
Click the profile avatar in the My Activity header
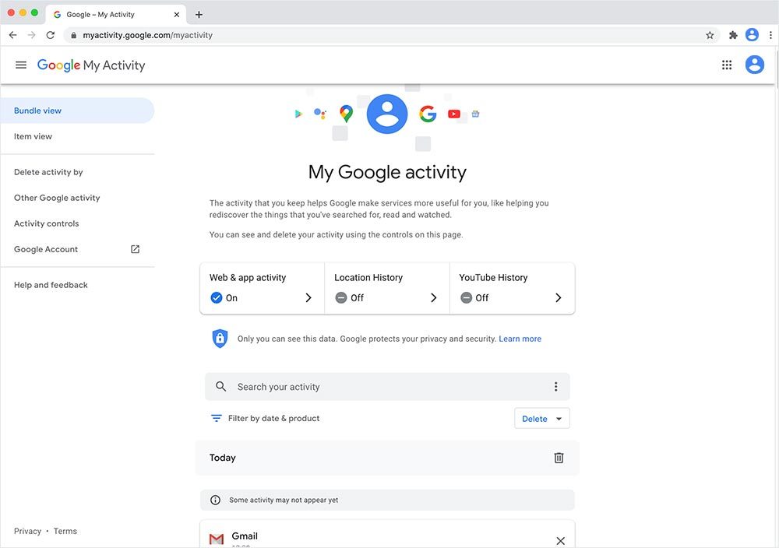click(754, 65)
